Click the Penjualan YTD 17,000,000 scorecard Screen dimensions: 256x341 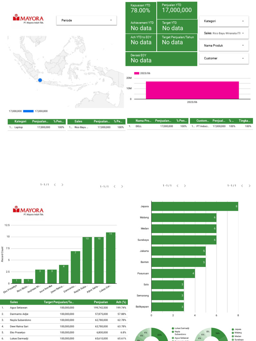click(177, 10)
